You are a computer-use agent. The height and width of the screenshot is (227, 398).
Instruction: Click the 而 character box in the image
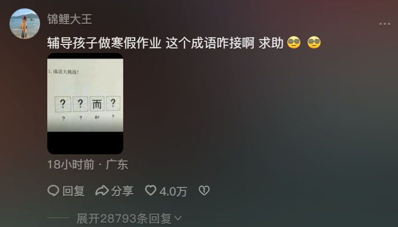97,104
